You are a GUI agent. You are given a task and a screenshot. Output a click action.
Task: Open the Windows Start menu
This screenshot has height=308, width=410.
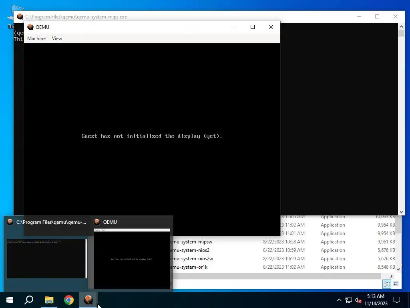(x=10, y=300)
